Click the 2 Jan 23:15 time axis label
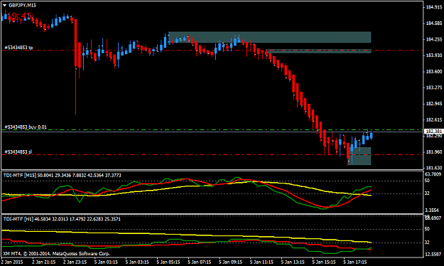Image resolution: width=444 pixels, height=266 pixels. click(75, 262)
